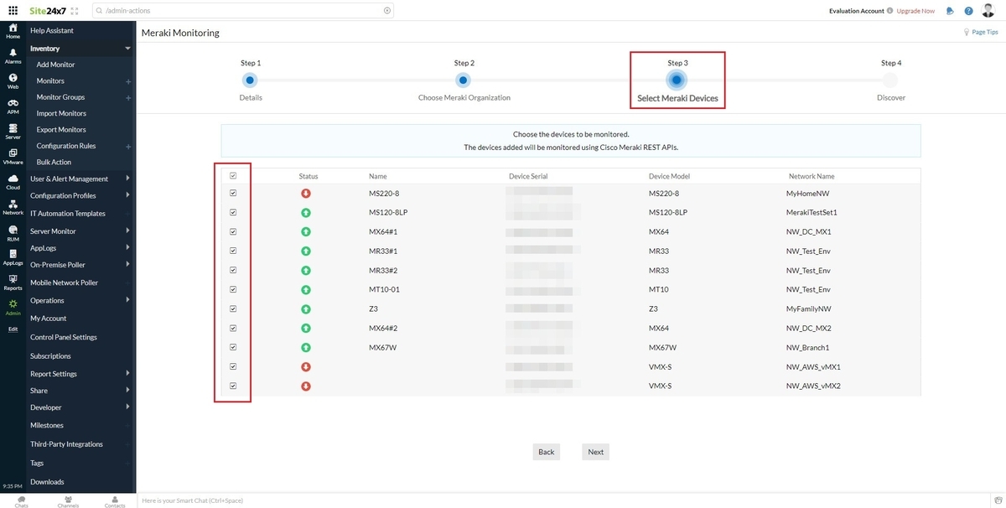
Task: Click the Back button
Action: [547, 452]
